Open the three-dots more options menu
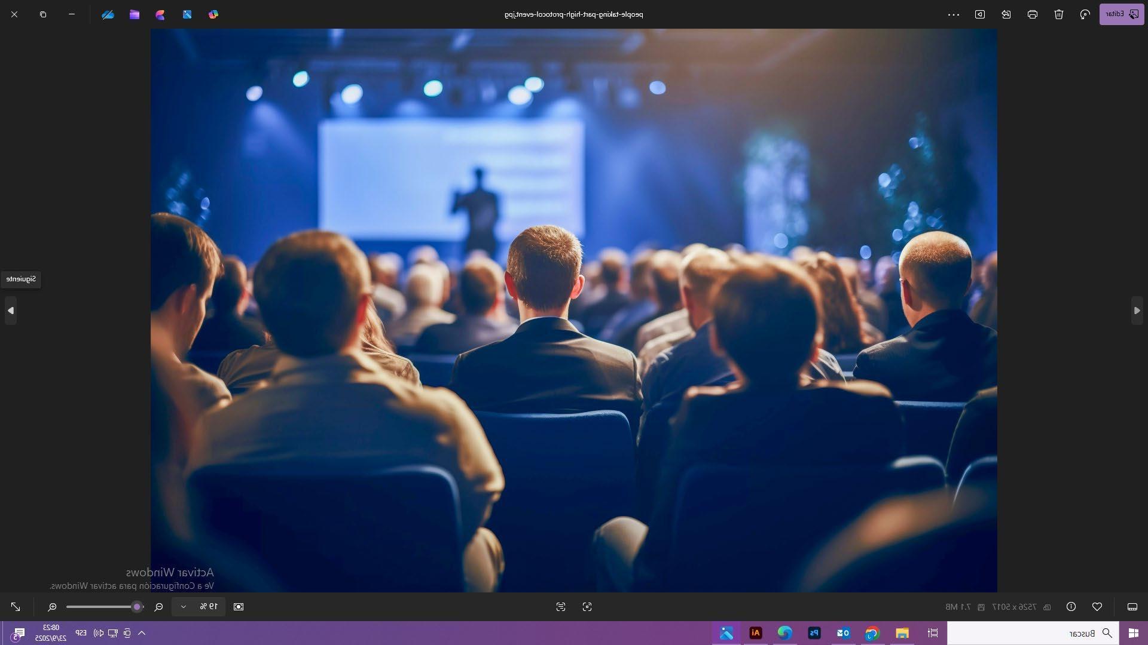The image size is (1148, 645). (x=953, y=14)
